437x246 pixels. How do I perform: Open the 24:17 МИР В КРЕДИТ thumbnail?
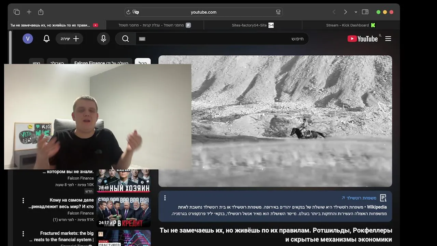point(123,212)
